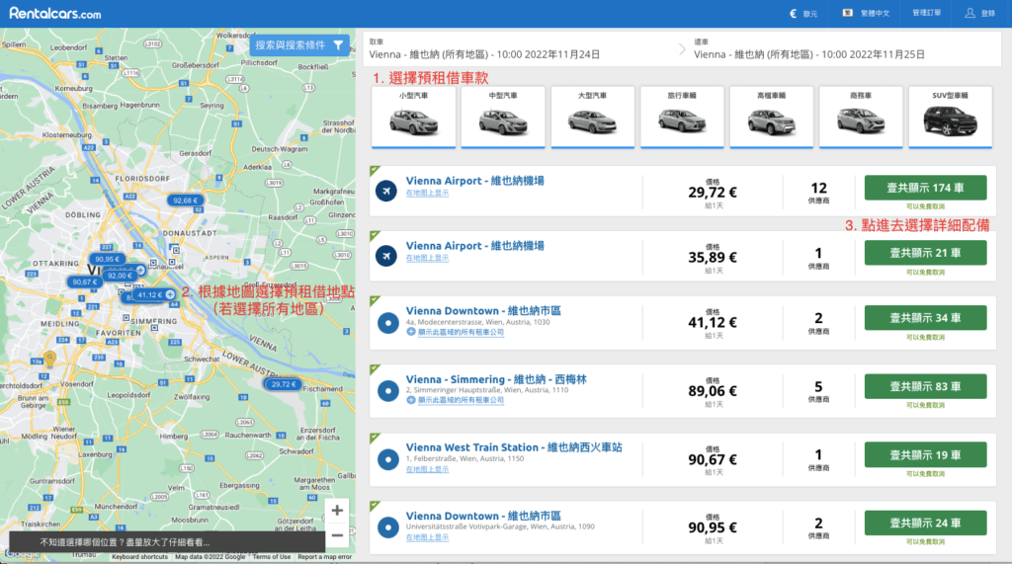The image size is (1012, 564).
Task: Select the 小型汽車 car category
Action: (x=414, y=117)
